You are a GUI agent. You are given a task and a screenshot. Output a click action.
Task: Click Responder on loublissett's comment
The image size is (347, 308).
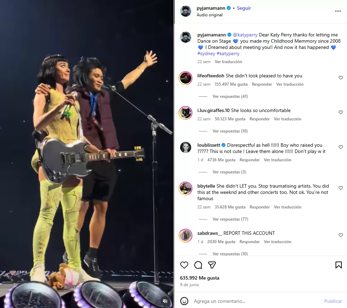249,160
